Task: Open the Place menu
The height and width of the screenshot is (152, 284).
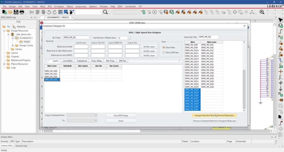Action: (42, 6)
